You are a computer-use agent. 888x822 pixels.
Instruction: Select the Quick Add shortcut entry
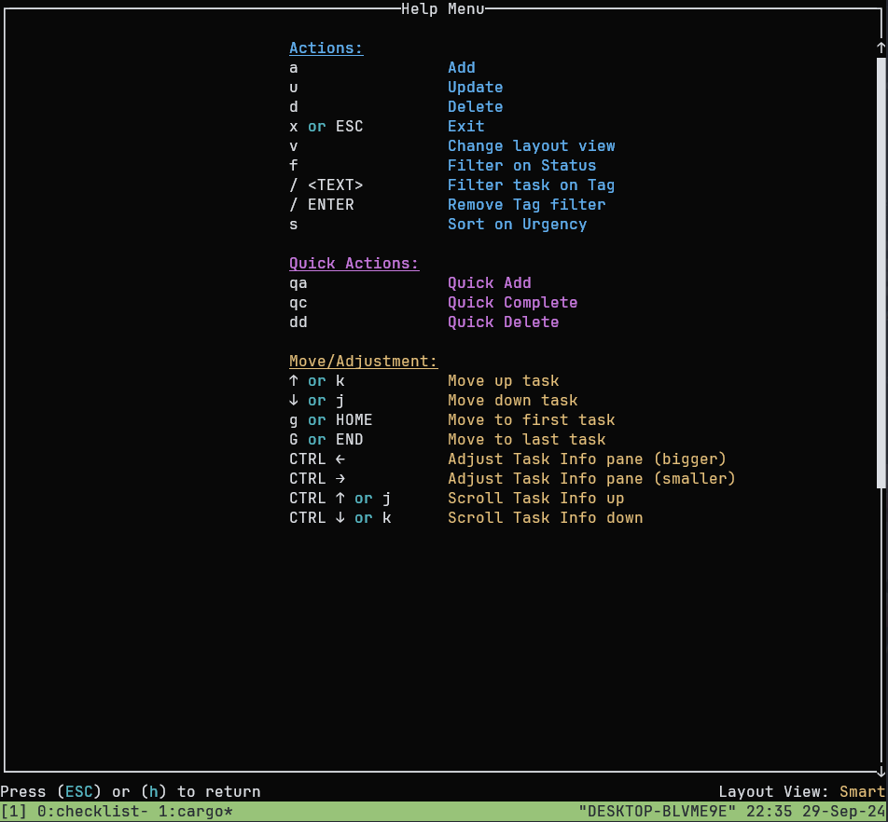coord(489,282)
